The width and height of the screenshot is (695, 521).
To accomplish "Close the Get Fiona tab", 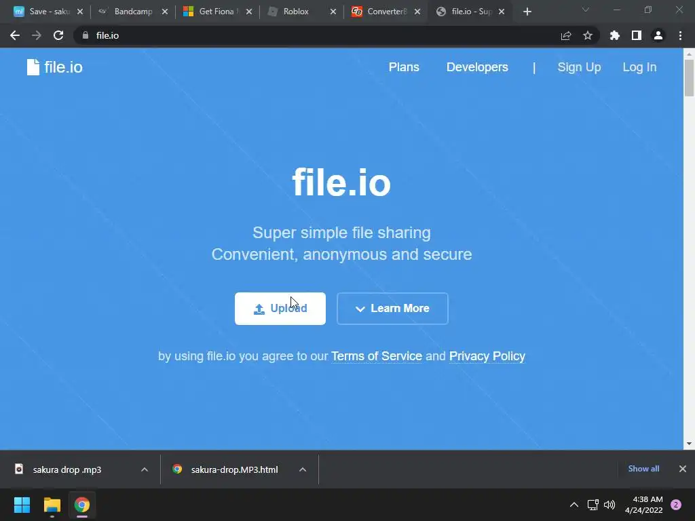I will coord(249,12).
